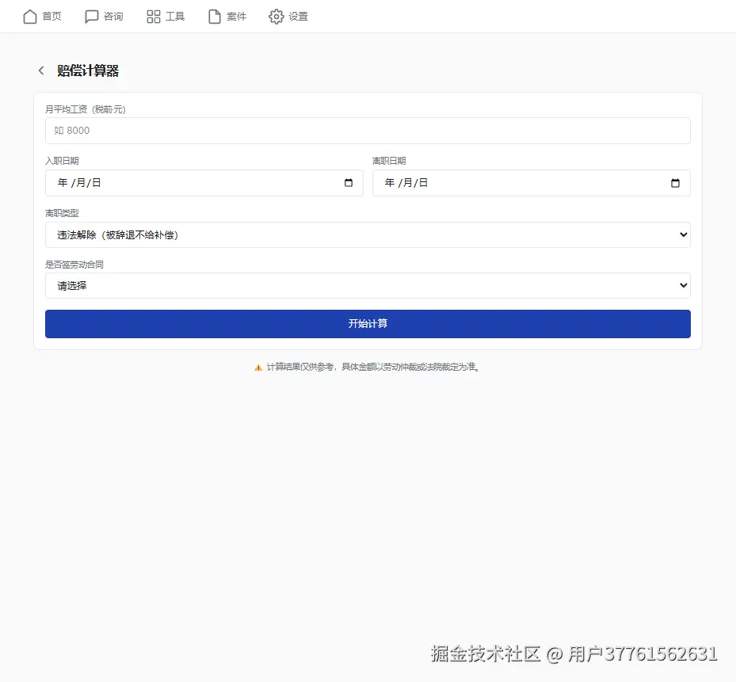Click the 是否签劳动合同 label
Screen dimensions: 736x682
click(74, 265)
